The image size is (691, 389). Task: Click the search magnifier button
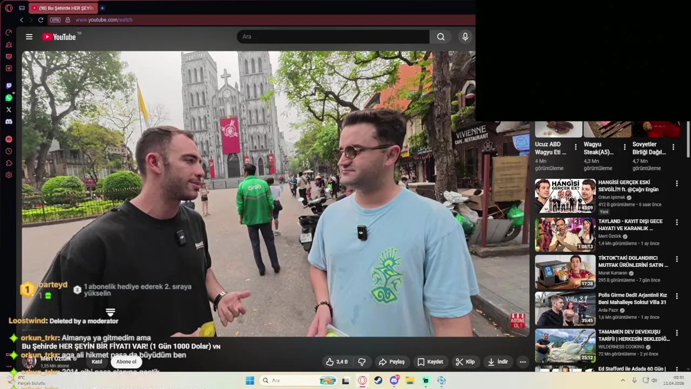(x=441, y=37)
